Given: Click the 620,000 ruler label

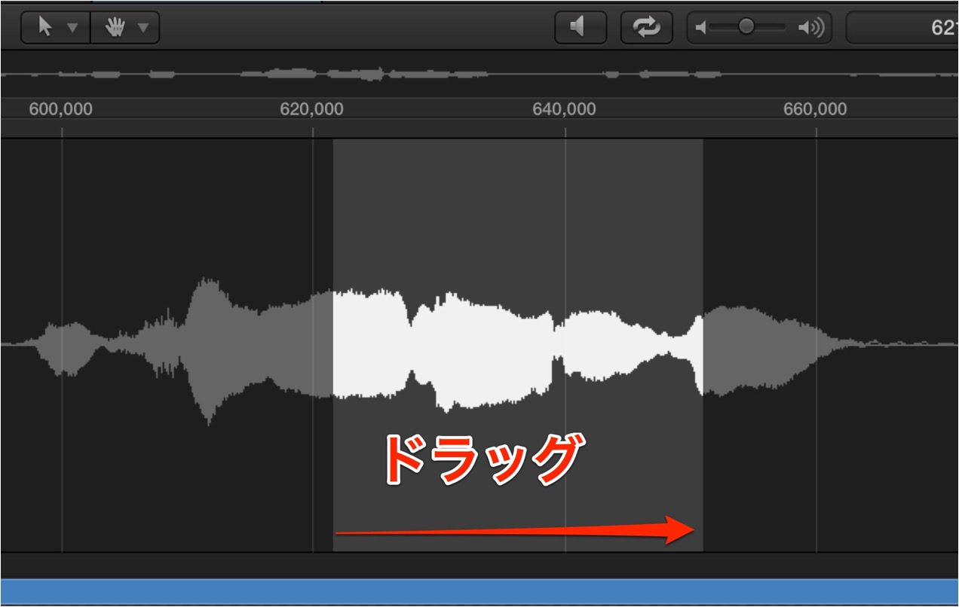Looking at the screenshot, I should tap(311, 109).
